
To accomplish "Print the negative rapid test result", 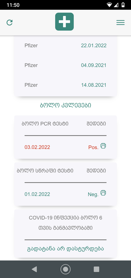I will [103, 193].
